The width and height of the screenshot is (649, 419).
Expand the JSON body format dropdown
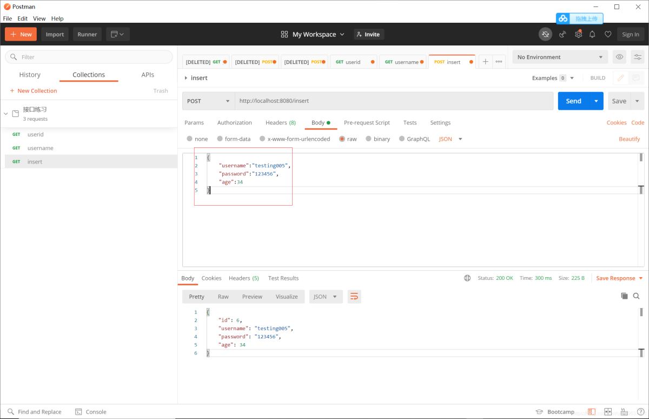pyautogui.click(x=451, y=139)
